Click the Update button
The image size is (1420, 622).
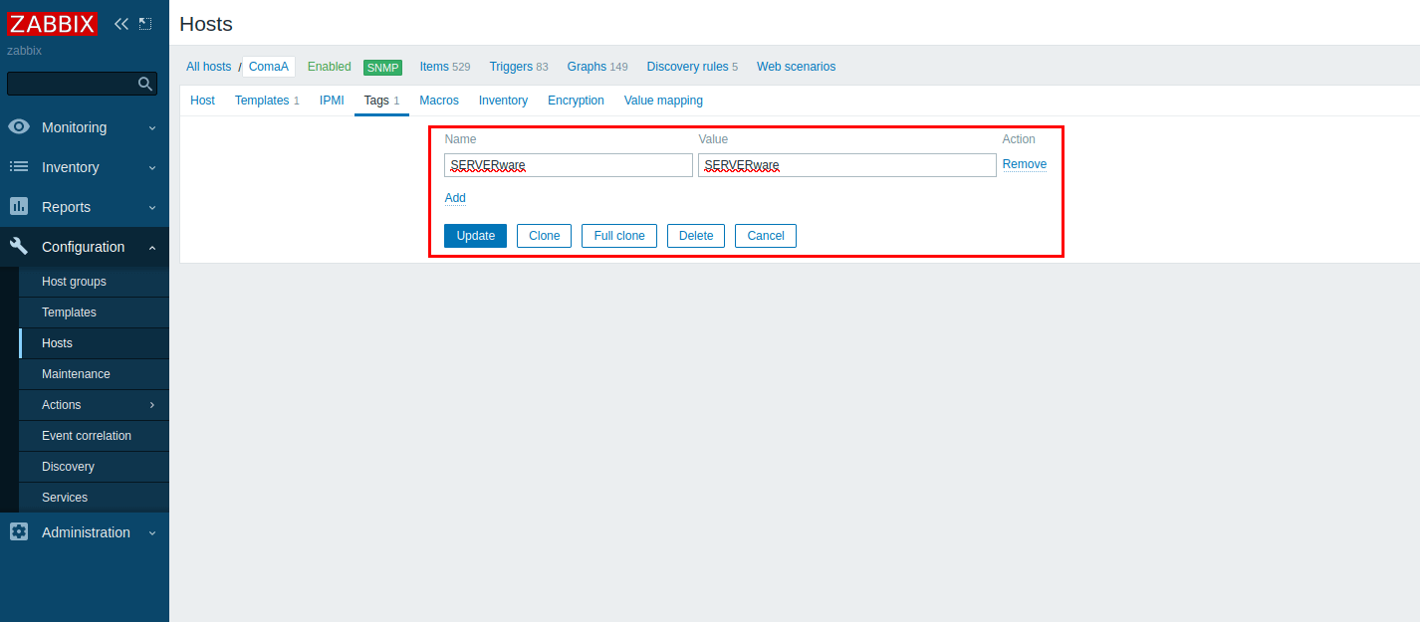[475, 236]
